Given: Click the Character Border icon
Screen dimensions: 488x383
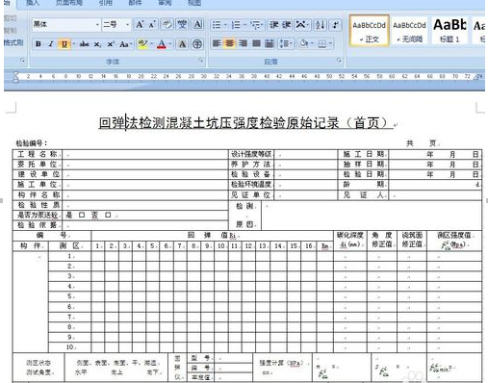Looking at the screenshot, I should pos(197,24).
